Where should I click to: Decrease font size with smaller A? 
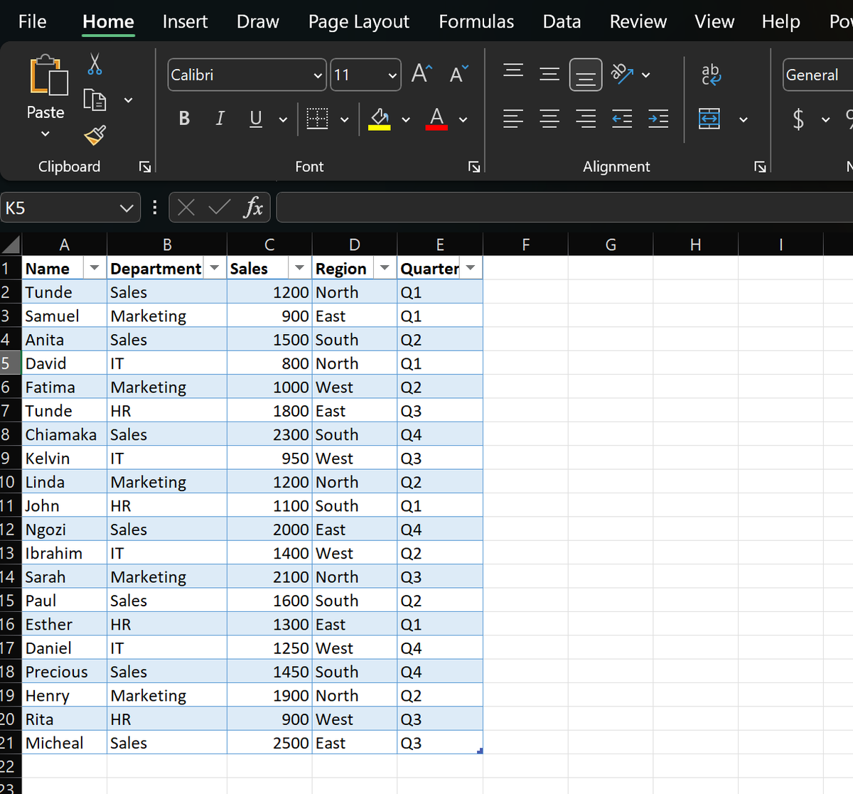pos(458,73)
